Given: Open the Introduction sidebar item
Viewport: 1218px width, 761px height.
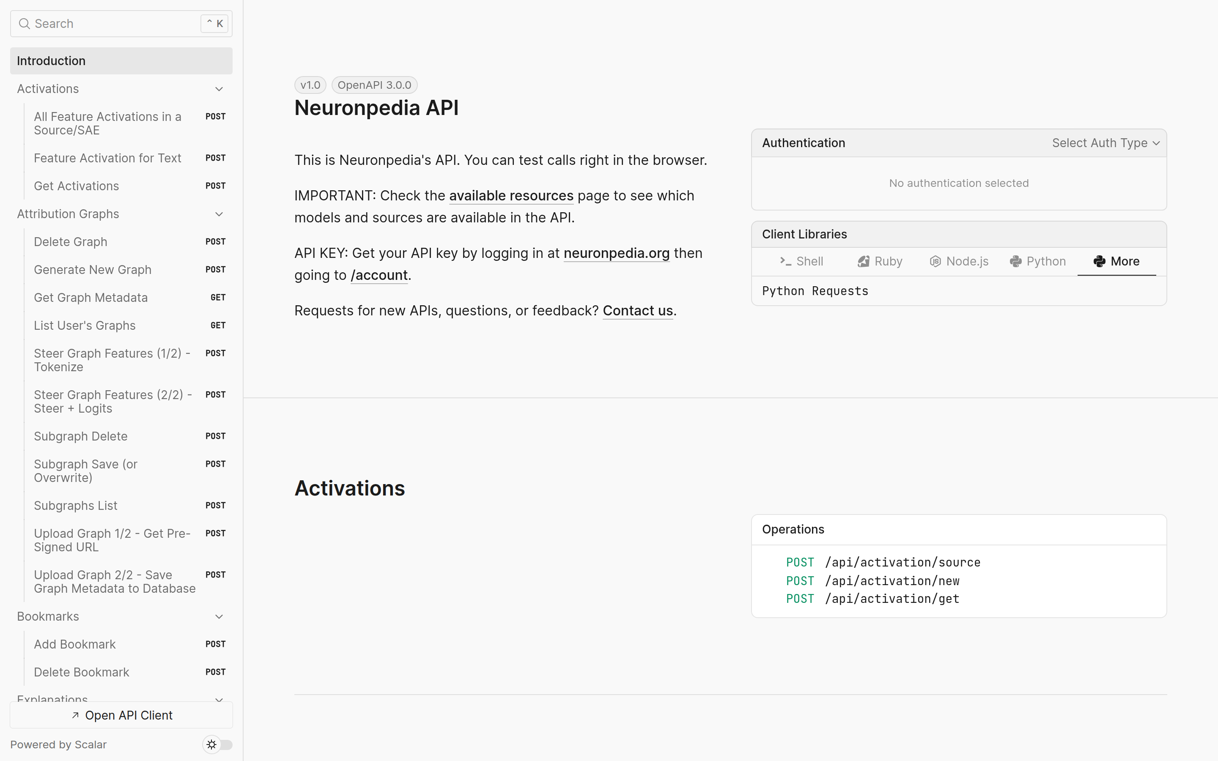Looking at the screenshot, I should pos(121,61).
